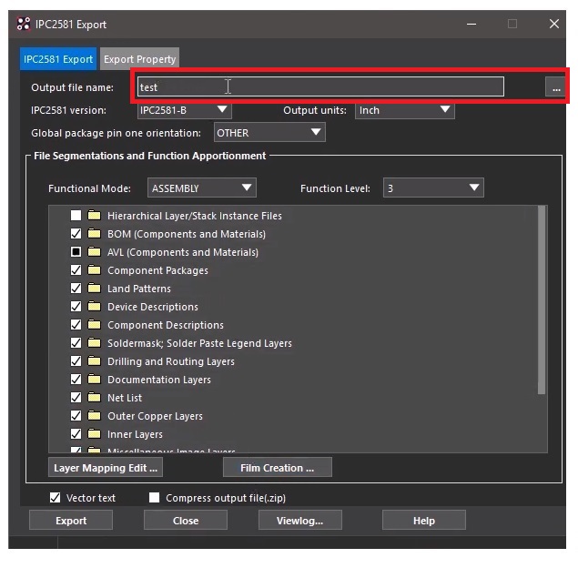Viewport: 578px width, 568px height.
Task: Open Global package pin one orientation dropdown
Action: coord(269,133)
